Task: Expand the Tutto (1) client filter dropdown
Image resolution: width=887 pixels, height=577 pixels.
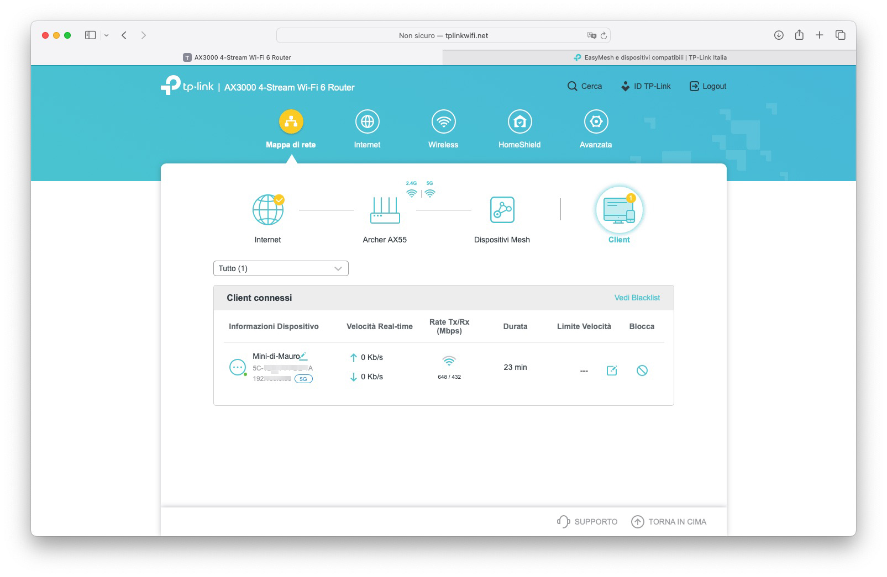Action: [x=281, y=268]
